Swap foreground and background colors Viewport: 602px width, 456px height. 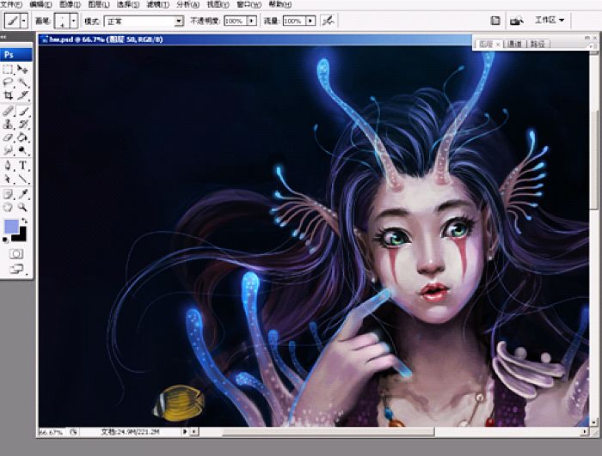point(25,221)
